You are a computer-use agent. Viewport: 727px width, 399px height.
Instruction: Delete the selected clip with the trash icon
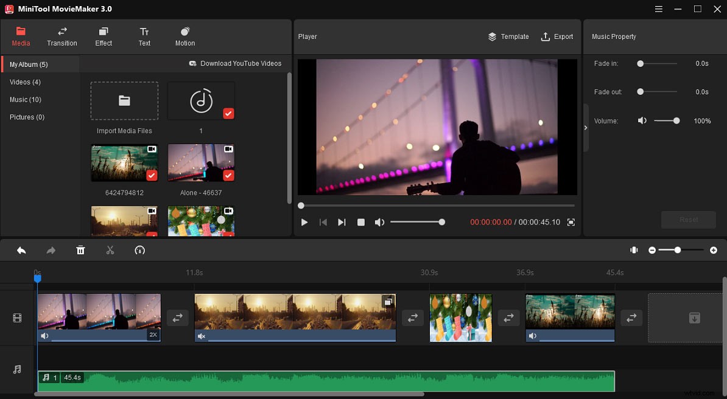(80, 250)
